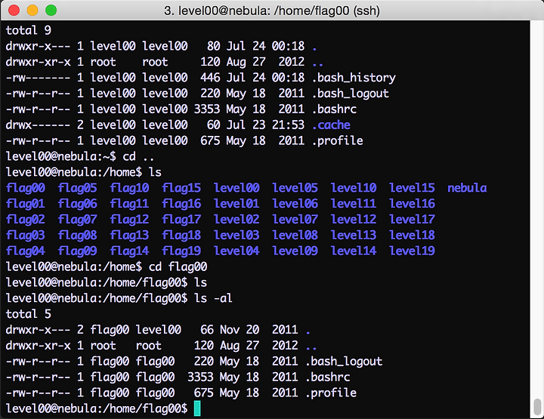The width and height of the screenshot is (544, 419).
Task: Click the flag02 directory name
Action: pos(26,220)
